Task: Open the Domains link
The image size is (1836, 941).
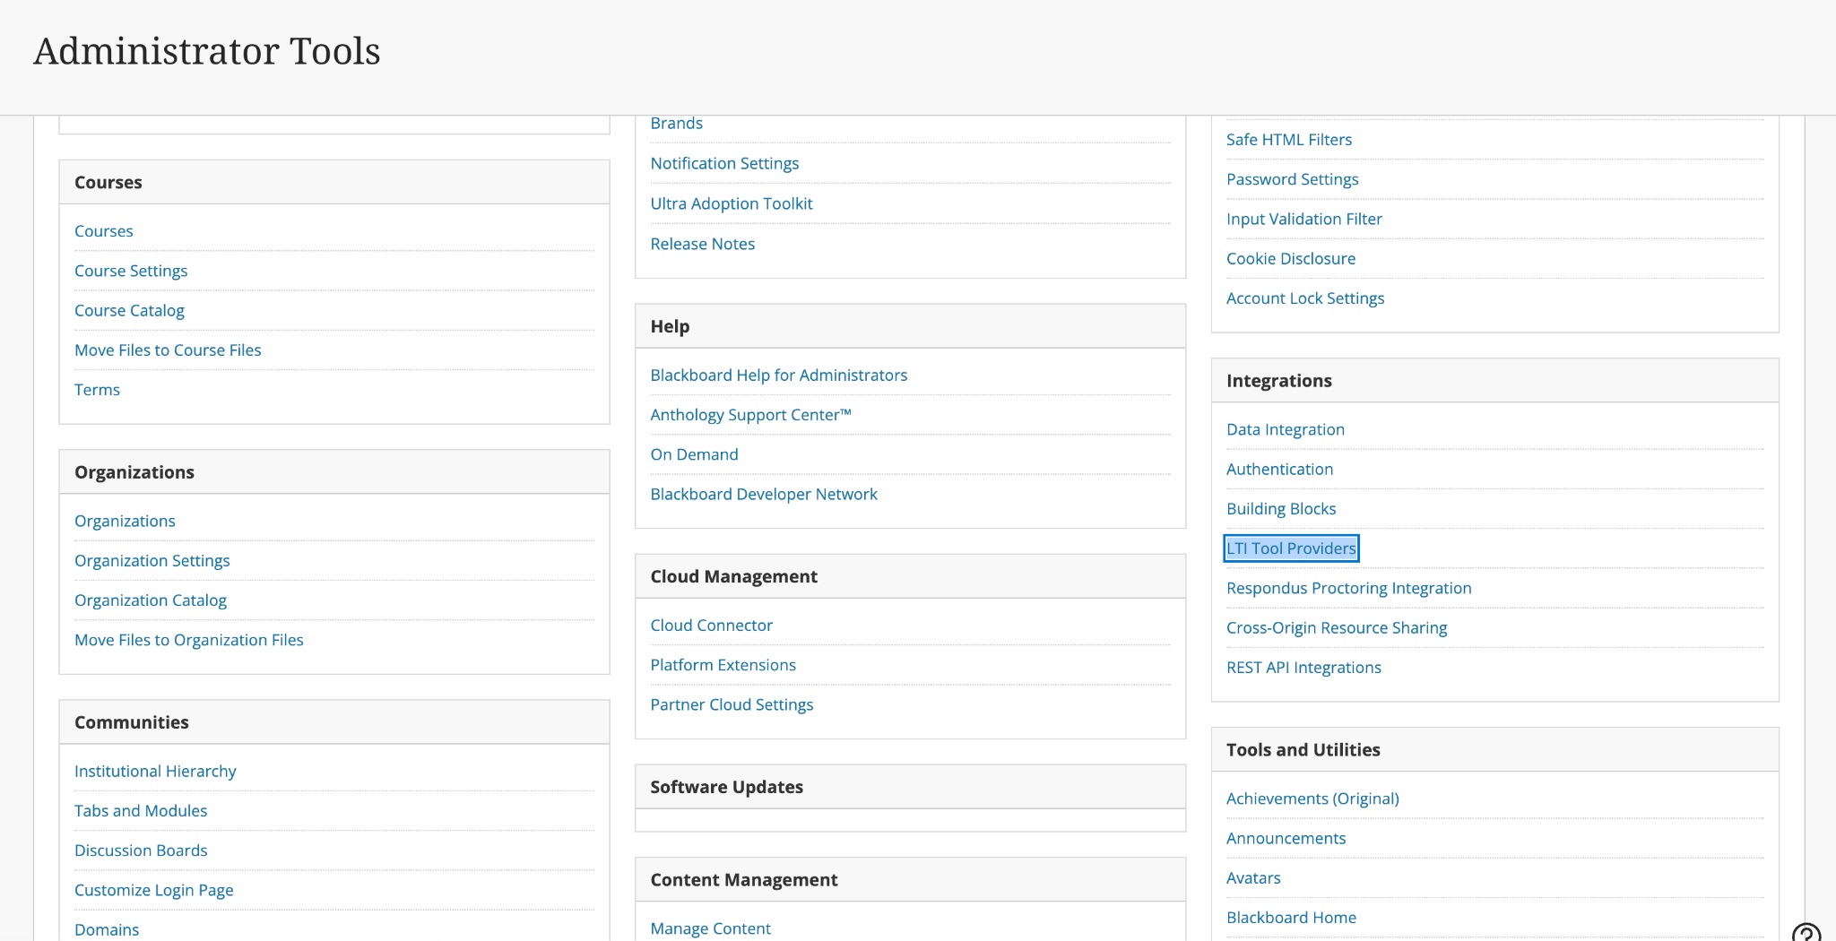Action: (107, 930)
